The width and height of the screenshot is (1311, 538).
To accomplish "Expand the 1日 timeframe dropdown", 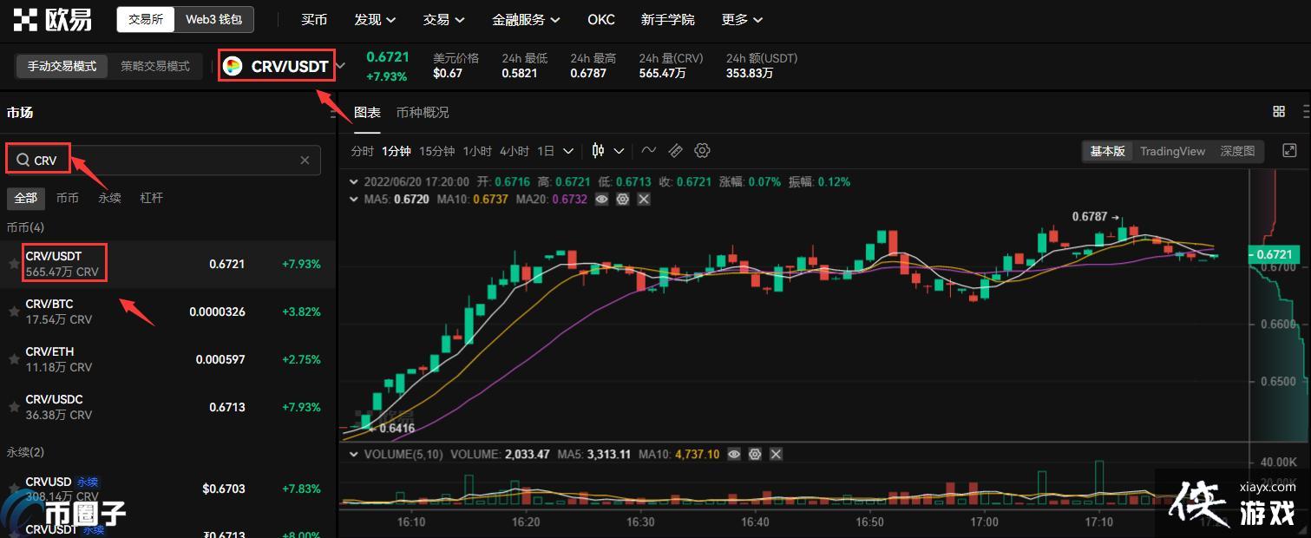I will click(x=555, y=150).
